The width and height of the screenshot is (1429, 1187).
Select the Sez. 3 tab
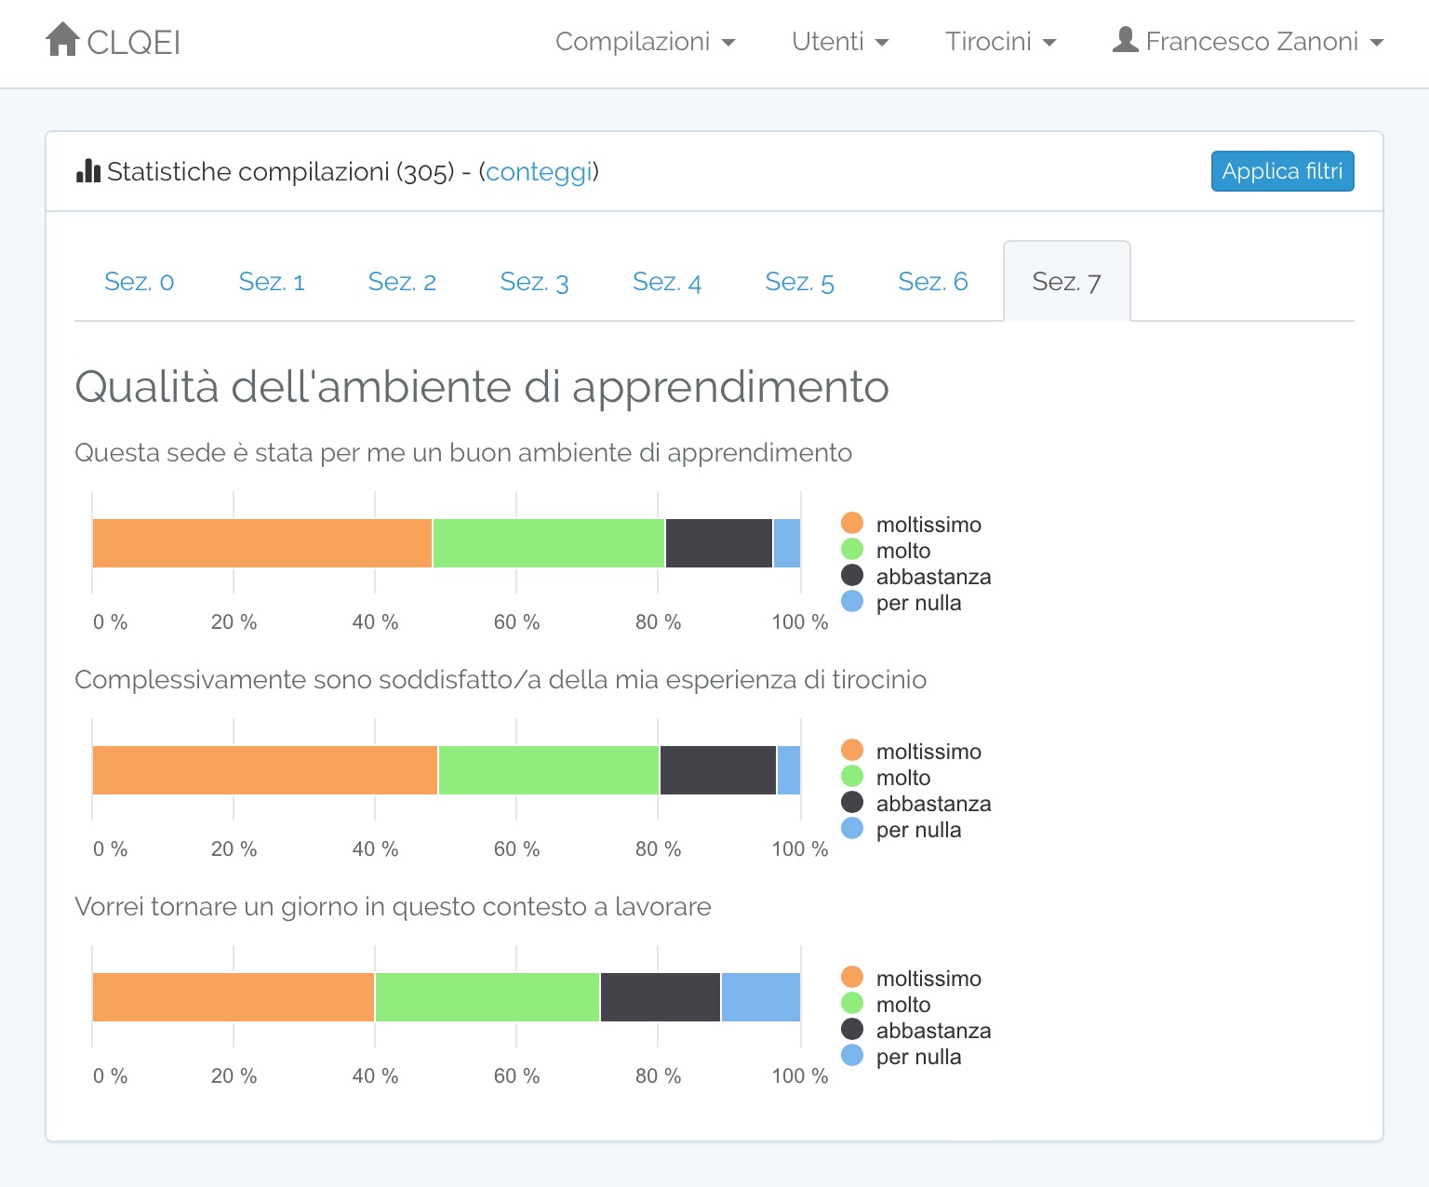coord(534,281)
